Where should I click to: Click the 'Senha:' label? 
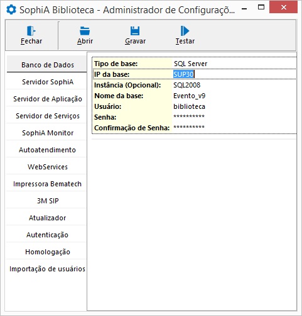[105, 117]
